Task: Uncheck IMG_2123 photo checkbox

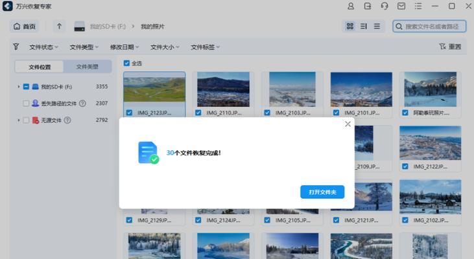Action: [129, 113]
